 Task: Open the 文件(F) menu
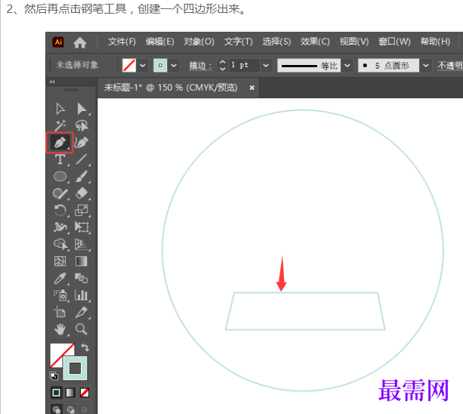click(122, 42)
